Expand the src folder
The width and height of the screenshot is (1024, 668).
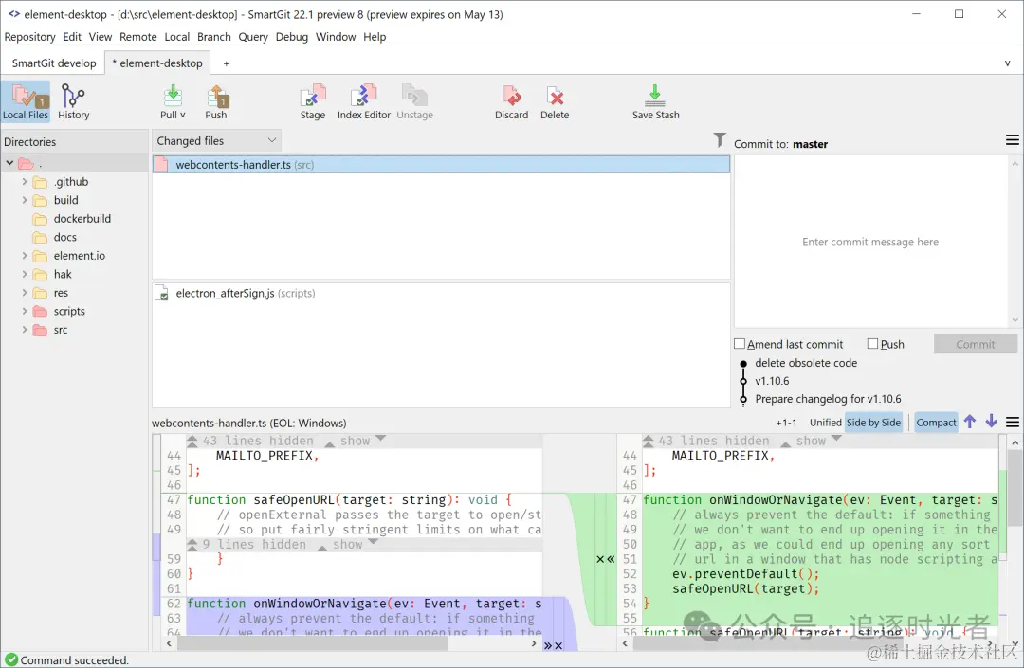[25, 330]
